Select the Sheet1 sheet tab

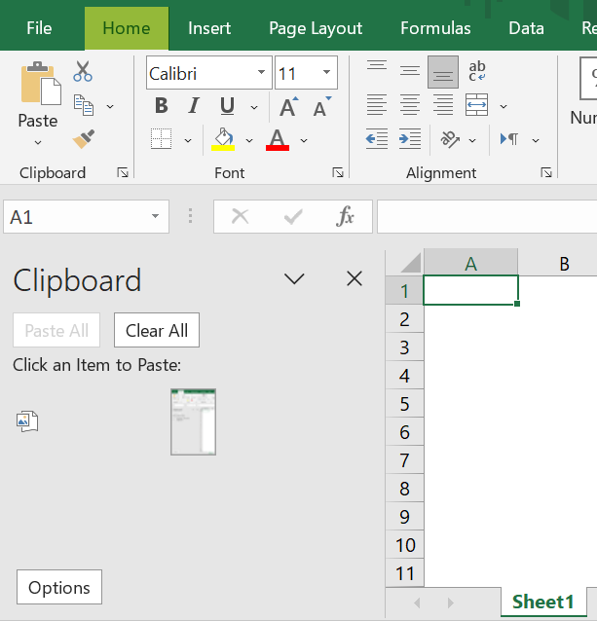click(543, 602)
